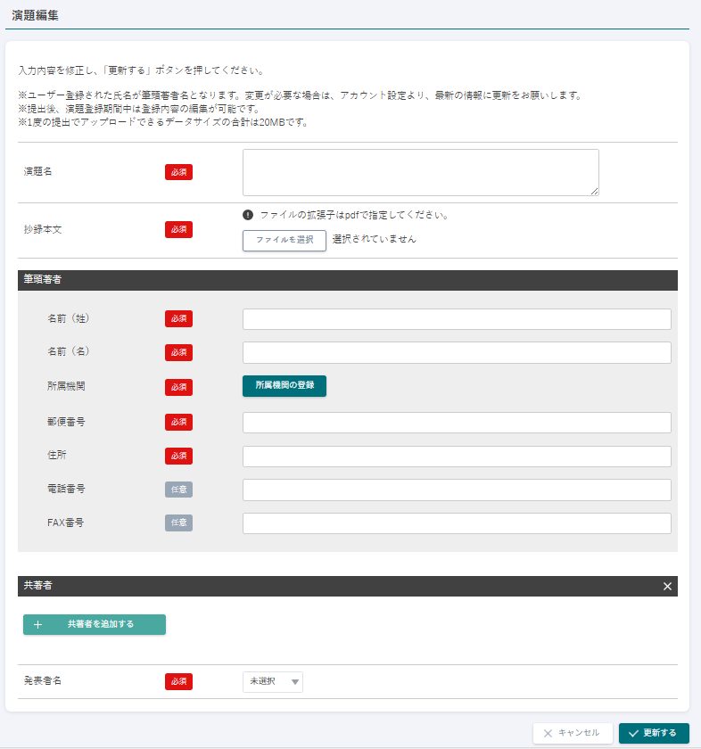Click the plus icon to add co-author

38,624
